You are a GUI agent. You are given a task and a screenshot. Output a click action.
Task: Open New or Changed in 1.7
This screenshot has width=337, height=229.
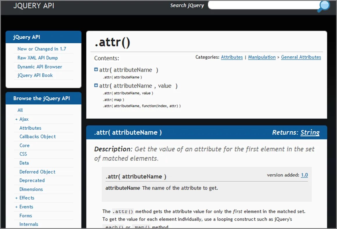click(42, 49)
